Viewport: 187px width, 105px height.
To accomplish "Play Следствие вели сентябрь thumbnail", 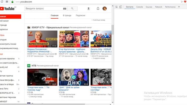I will [x=101, y=77].
